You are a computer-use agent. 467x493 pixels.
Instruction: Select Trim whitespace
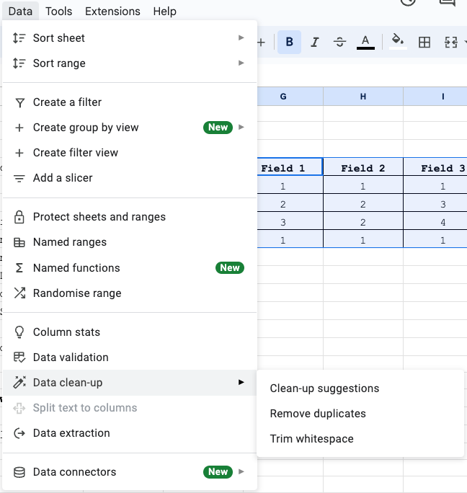point(360,439)
